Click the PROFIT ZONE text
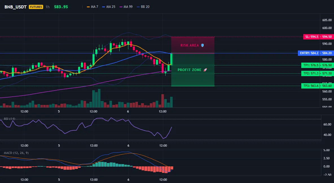Screen dimensions: 334x183 pos(189,70)
